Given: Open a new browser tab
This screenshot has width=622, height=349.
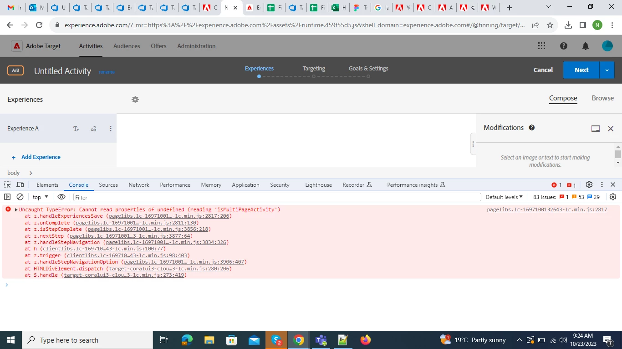Looking at the screenshot, I should [510, 8].
